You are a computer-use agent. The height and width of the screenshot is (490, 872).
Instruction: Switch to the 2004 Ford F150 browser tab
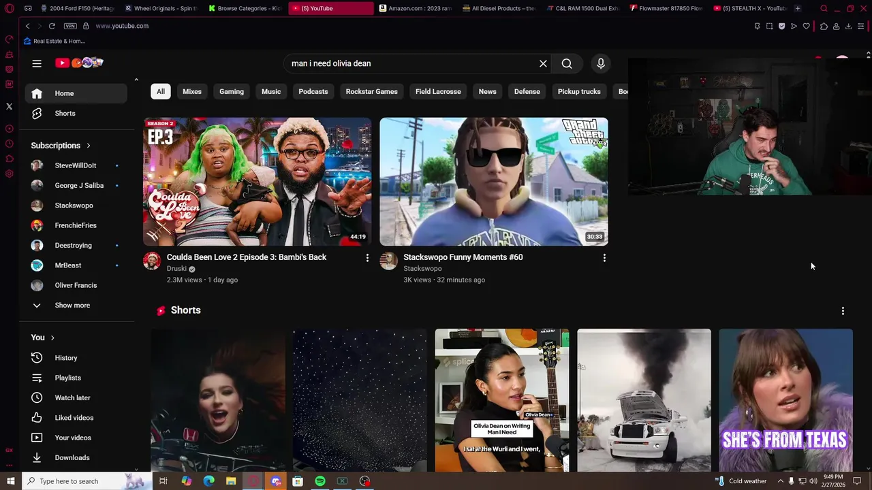77,8
